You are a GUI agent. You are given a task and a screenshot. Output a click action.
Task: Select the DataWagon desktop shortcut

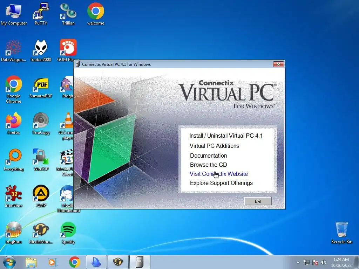(14, 50)
